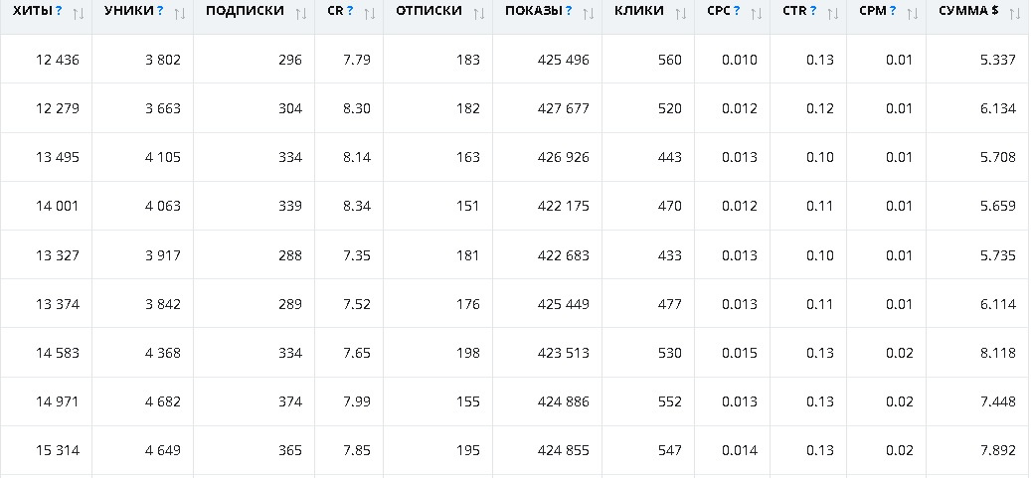Image resolution: width=1031 pixels, height=478 pixels.
Task: Sort table by the УНИКИ arrows icon
Action: 180,13
